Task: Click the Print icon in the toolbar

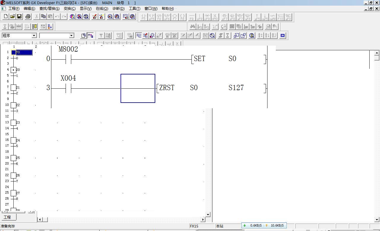Action: [x=28, y=17]
